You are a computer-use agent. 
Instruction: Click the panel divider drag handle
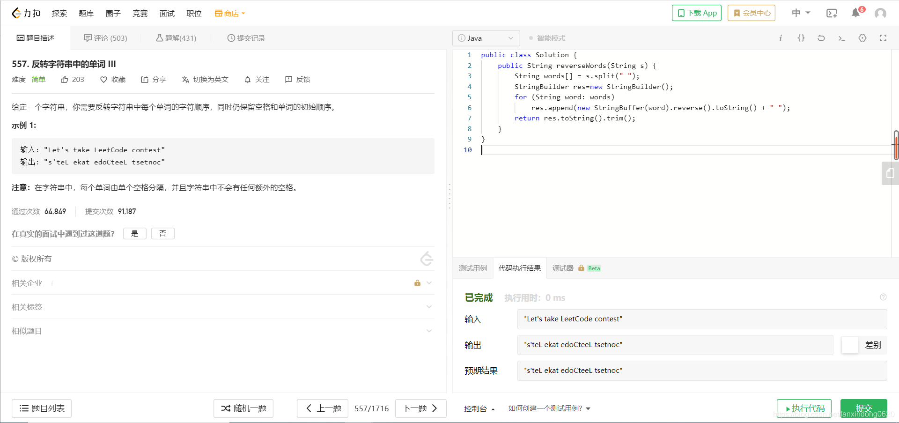(449, 196)
